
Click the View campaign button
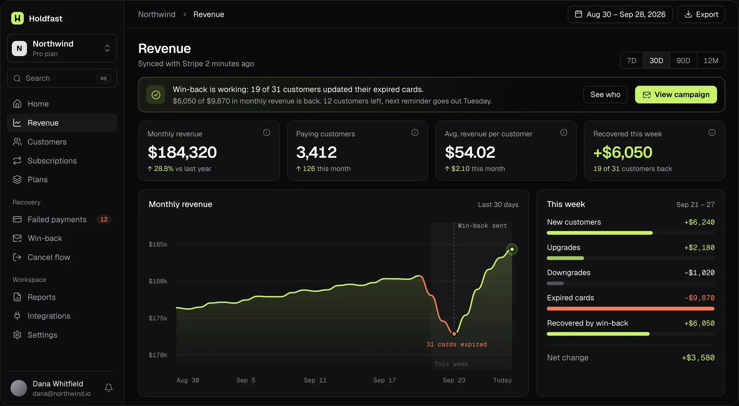click(x=676, y=95)
